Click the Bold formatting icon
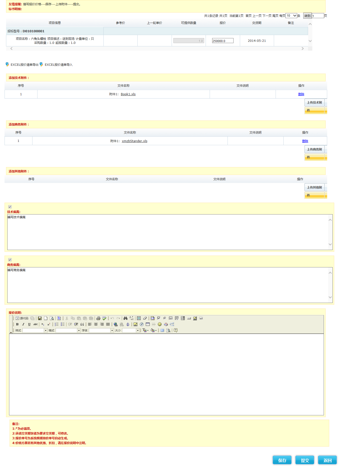 17,324
